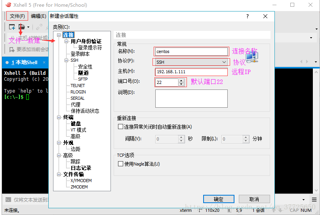Select 文件传输 in the category tree
Image resolution: width=320 pixels, height=215 pixels.
tap(73, 174)
